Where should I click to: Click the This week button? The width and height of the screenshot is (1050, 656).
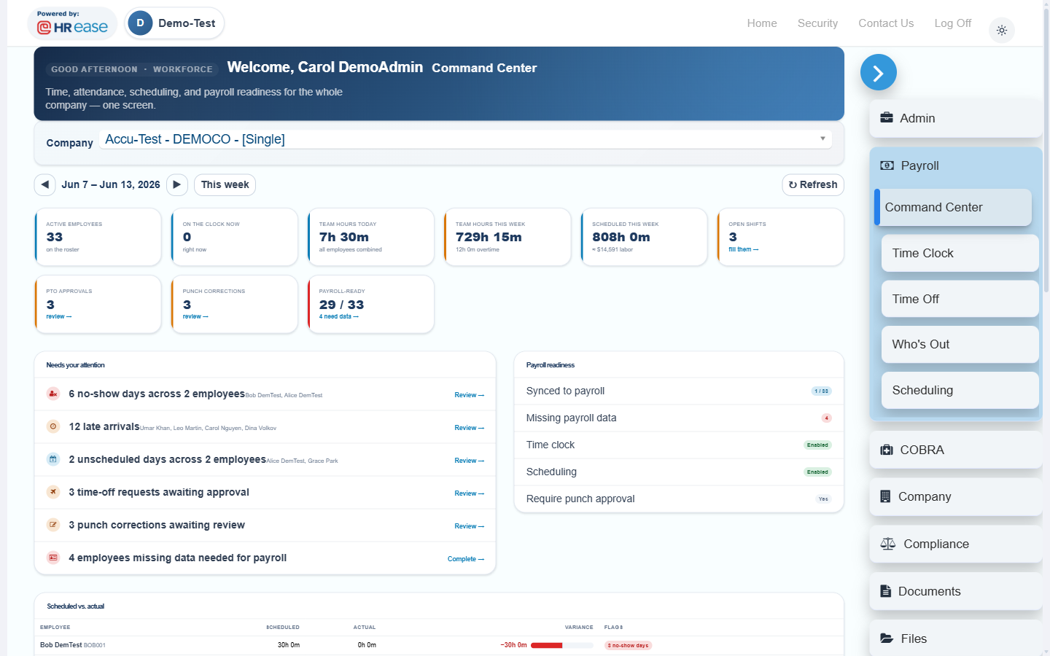pyautogui.click(x=225, y=184)
